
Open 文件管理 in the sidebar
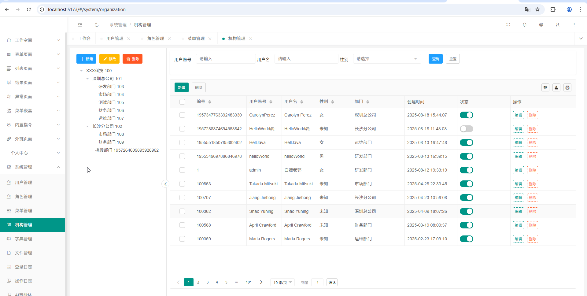click(x=32, y=253)
